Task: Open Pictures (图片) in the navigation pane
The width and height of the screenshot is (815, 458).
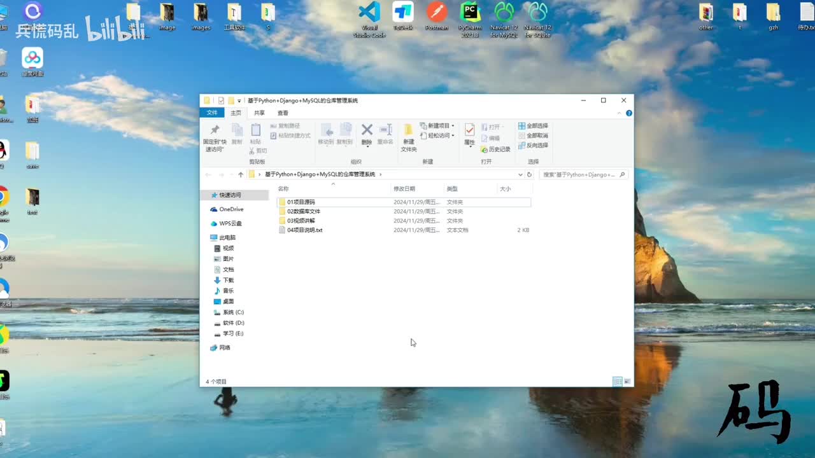Action: [x=224, y=259]
